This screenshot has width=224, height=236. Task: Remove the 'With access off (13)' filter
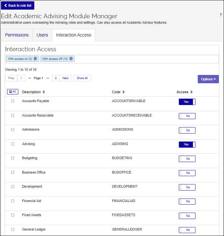71,59
